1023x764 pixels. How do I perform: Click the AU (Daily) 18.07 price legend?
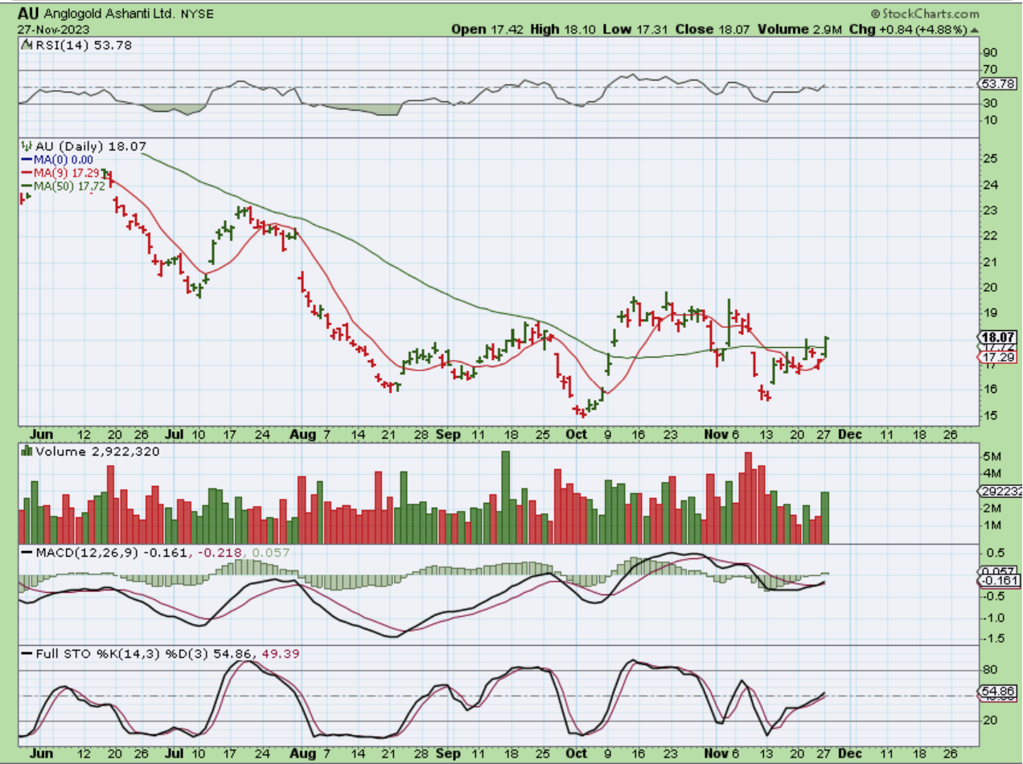(85, 147)
